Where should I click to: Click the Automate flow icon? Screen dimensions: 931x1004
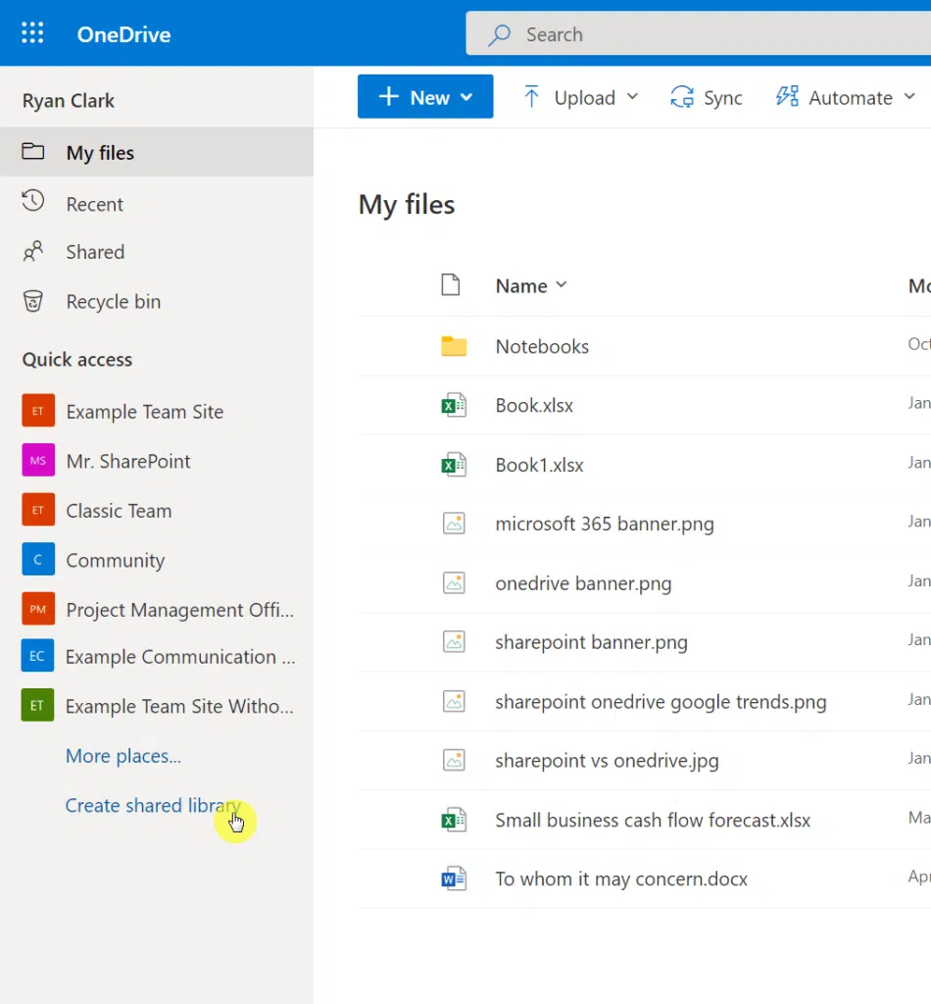(787, 97)
